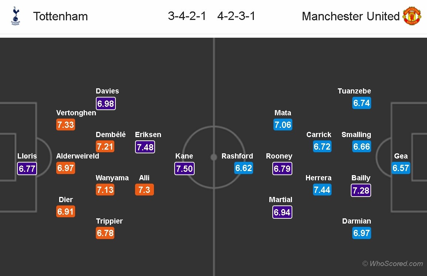
Task: Click Gea's 6.57 rating badge
Action: [x=401, y=168]
